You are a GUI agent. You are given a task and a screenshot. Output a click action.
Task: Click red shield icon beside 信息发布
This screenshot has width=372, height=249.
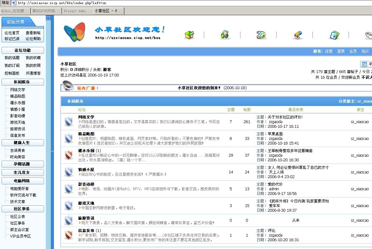69,235
